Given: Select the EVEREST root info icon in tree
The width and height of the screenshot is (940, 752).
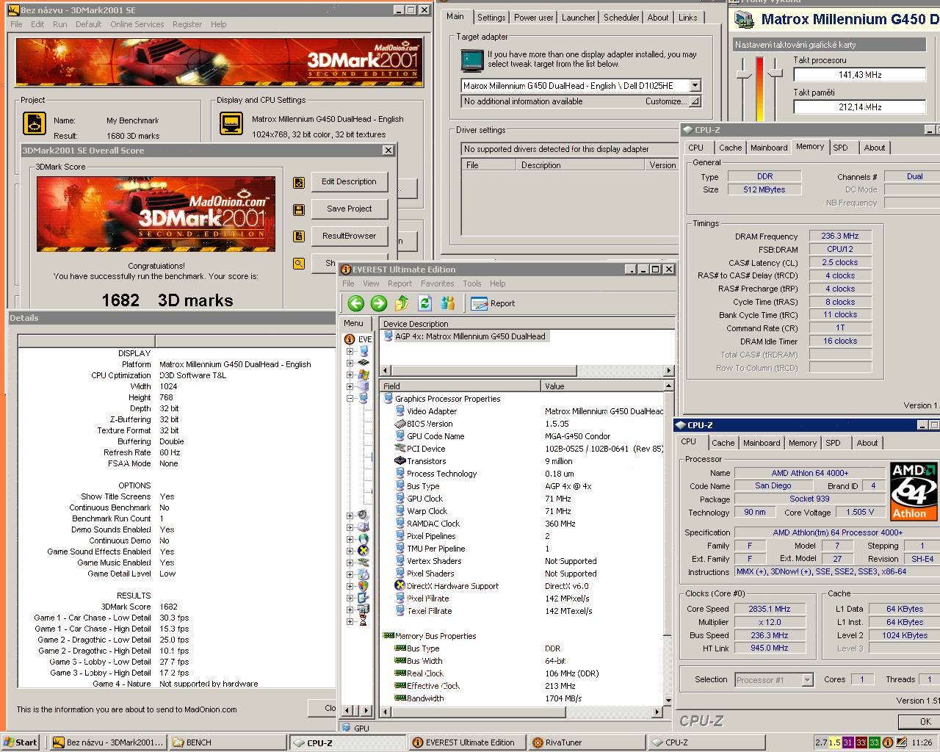Looking at the screenshot, I should (x=350, y=339).
